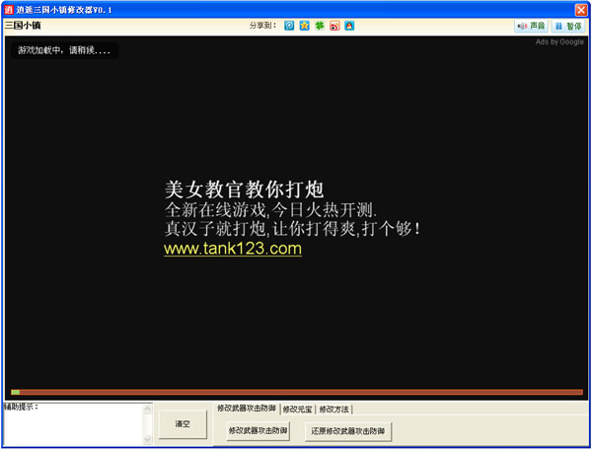
Task: Click the red app icon in title bar
Action: 9,10
